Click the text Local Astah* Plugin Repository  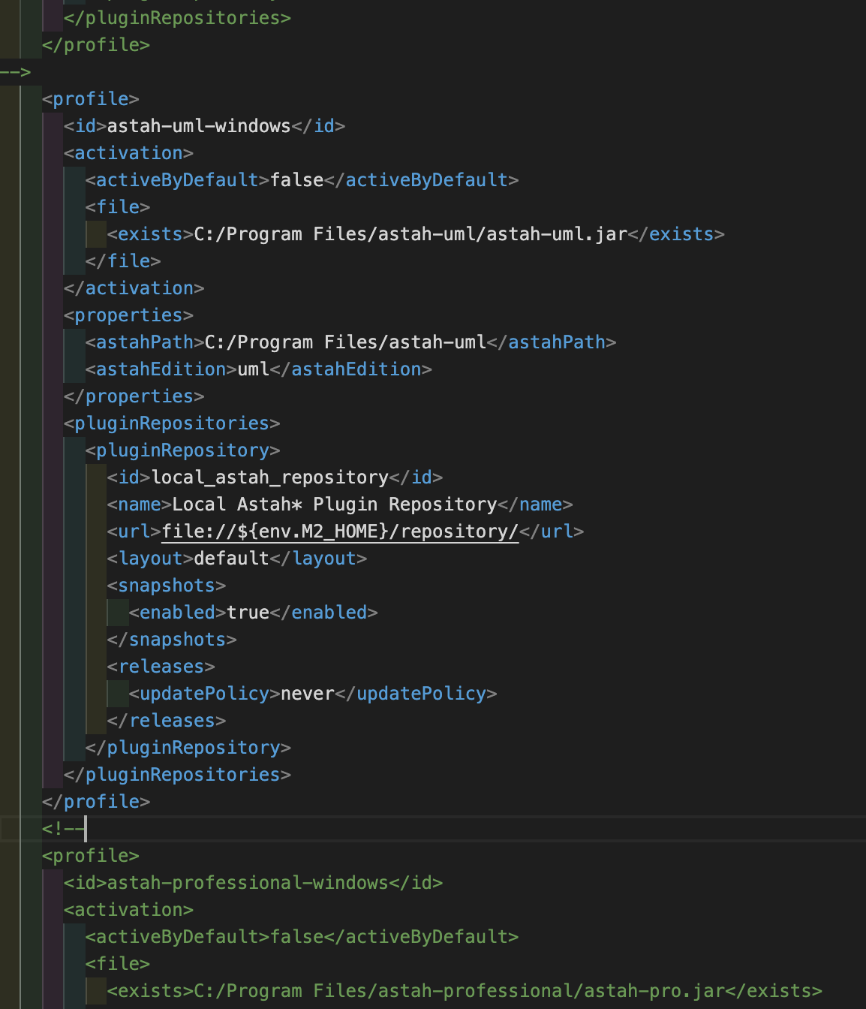[335, 504]
